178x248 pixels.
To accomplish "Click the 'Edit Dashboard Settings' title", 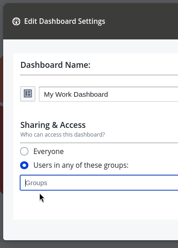I will pyautogui.click(x=65, y=22).
